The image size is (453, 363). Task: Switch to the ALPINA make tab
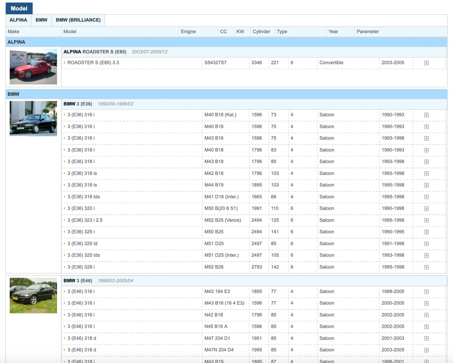pyautogui.click(x=18, y=20)
